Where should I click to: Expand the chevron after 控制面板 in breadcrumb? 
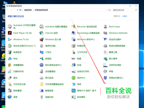[33, 10]
